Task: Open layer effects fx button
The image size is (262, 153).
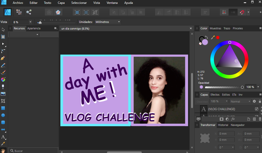Action: 233,119
